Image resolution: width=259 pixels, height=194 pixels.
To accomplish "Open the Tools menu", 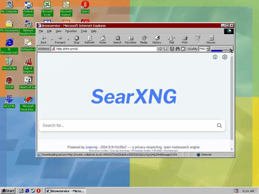I will click(84, 31).
